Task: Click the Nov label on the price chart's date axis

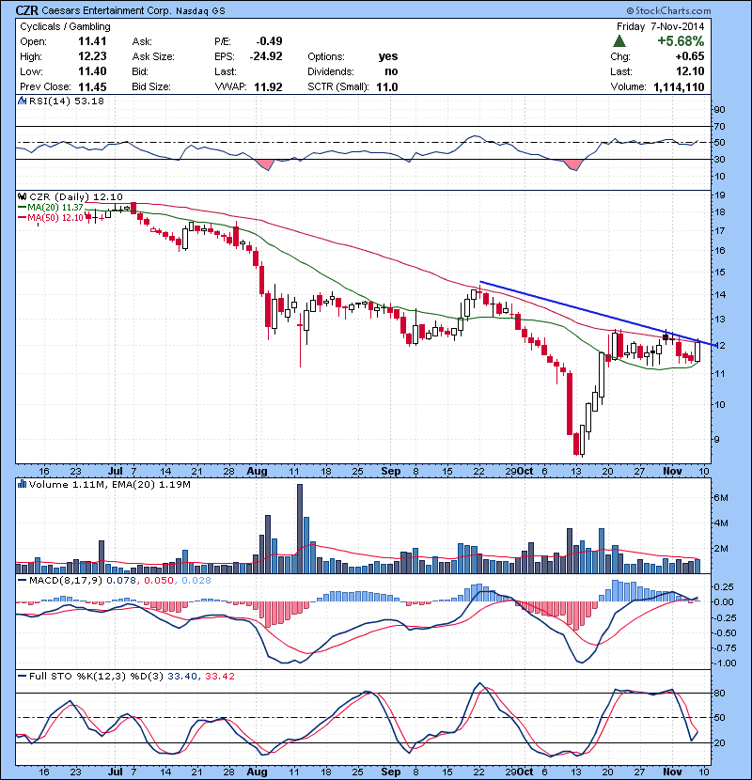Action: pyautogui.click(x=672, y=471)
